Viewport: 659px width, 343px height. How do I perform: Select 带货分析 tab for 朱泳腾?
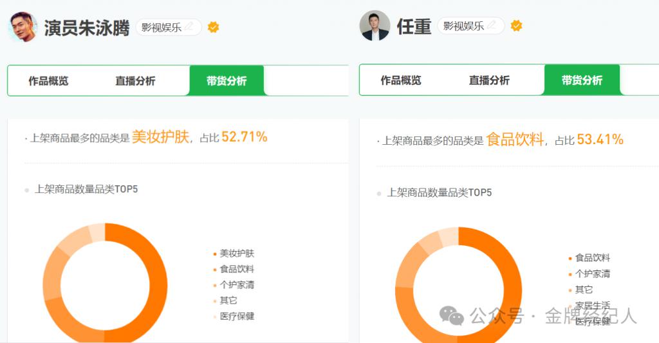pos(227,81)
